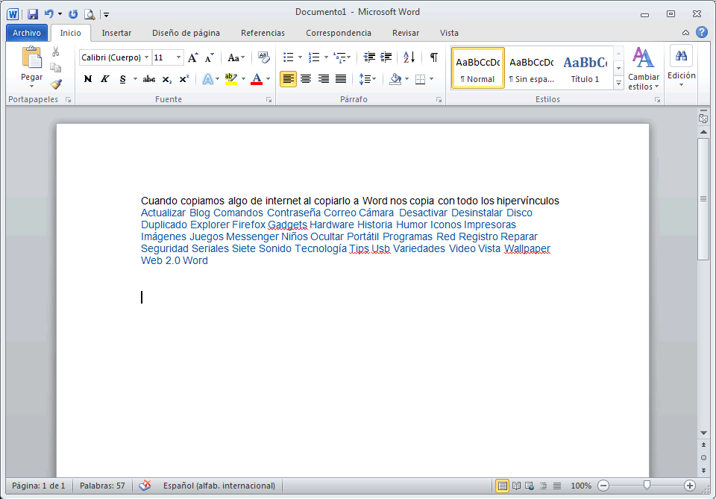Select the Format Painter brush icon
716x499 pixels.
56,84
